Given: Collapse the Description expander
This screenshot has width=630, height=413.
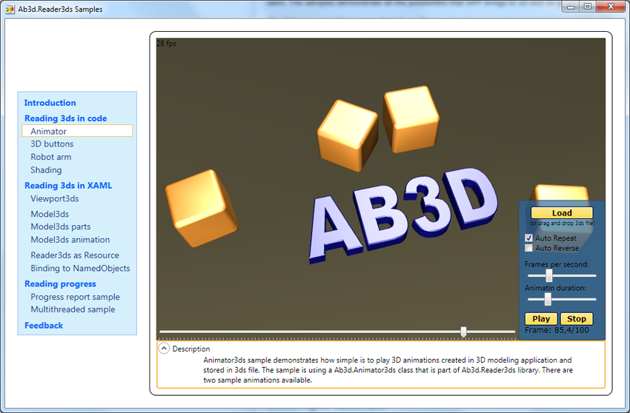Looking at the screenshot, I should [x=164, y=349].
